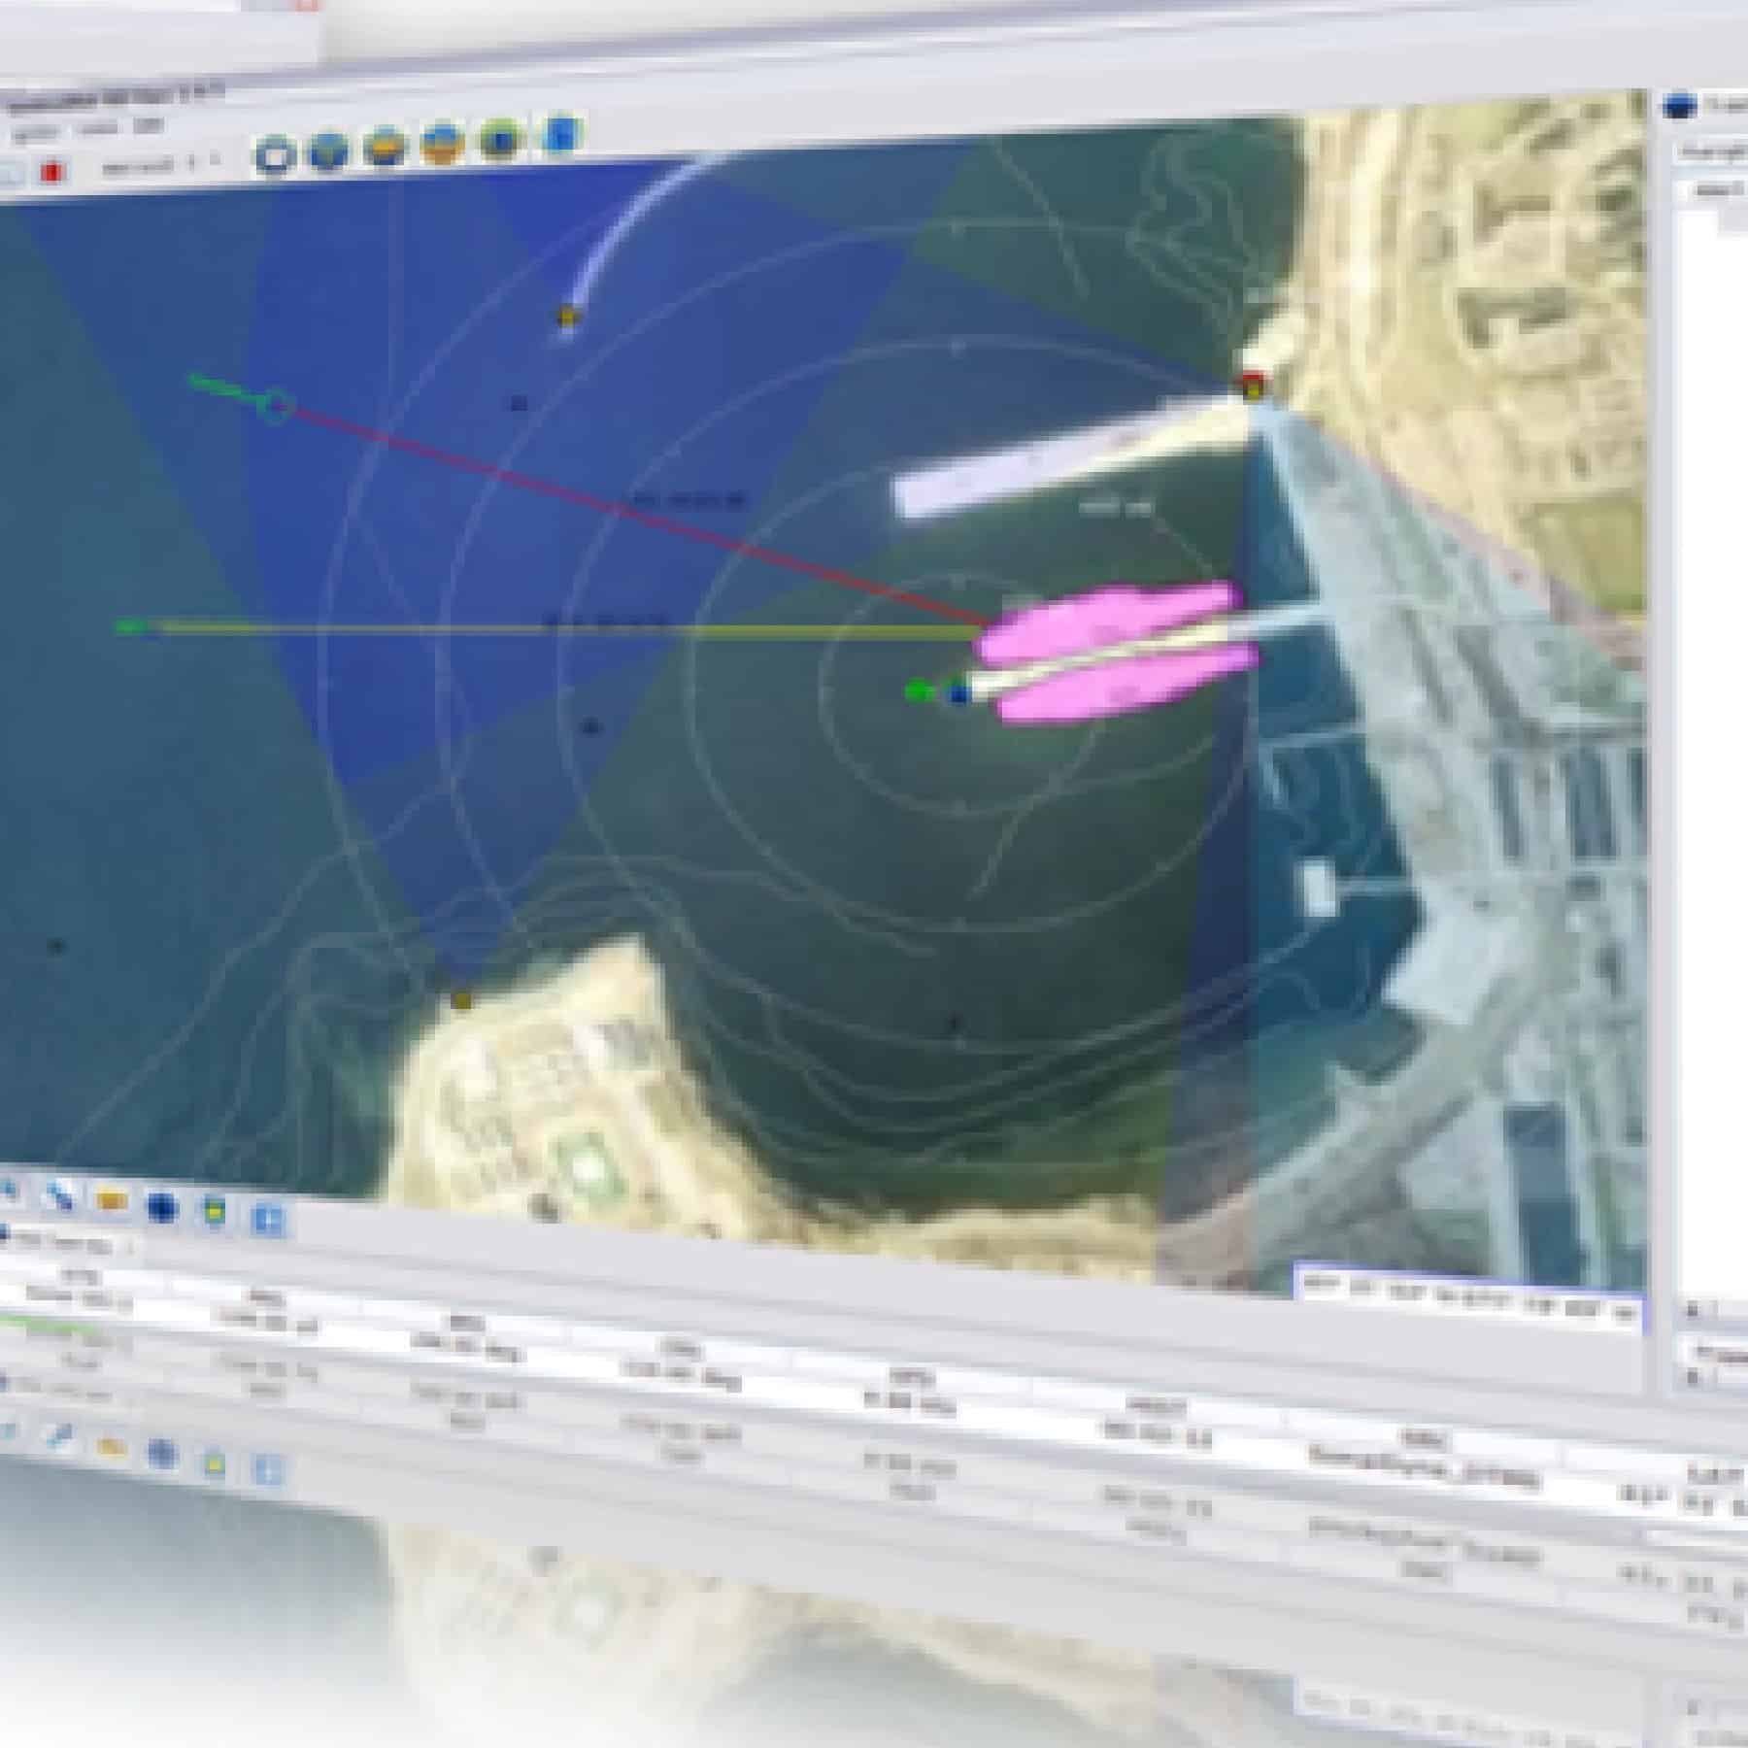This screenshot has height=1748, width=1748.
Task: Click the light blue square icon below the map
Action: 268,1219
